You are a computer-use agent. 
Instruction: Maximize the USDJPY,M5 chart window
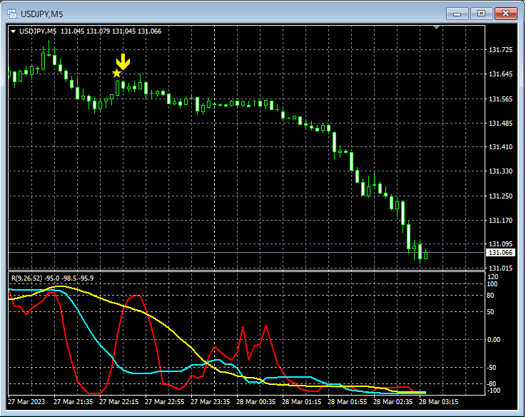point(481,14)
